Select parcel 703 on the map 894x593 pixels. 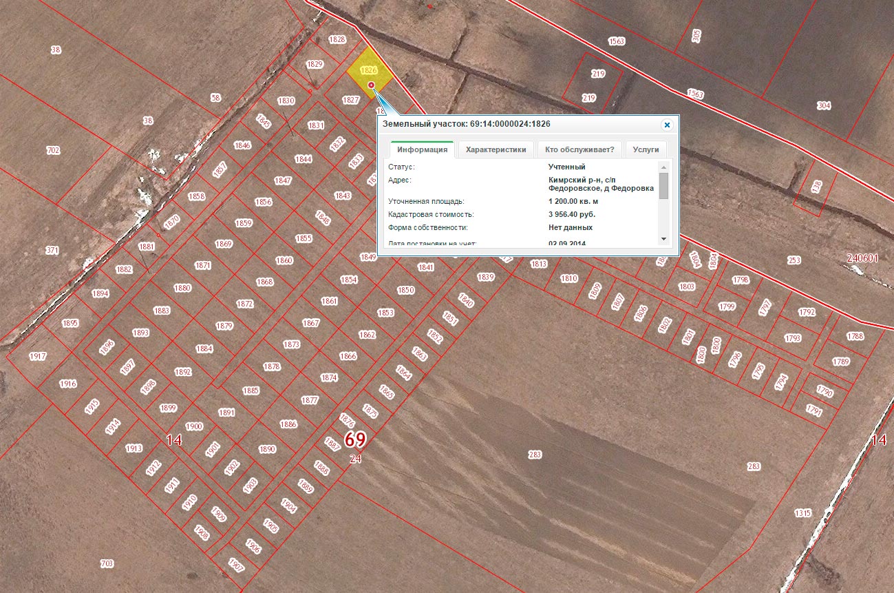(x=107, y=564)
